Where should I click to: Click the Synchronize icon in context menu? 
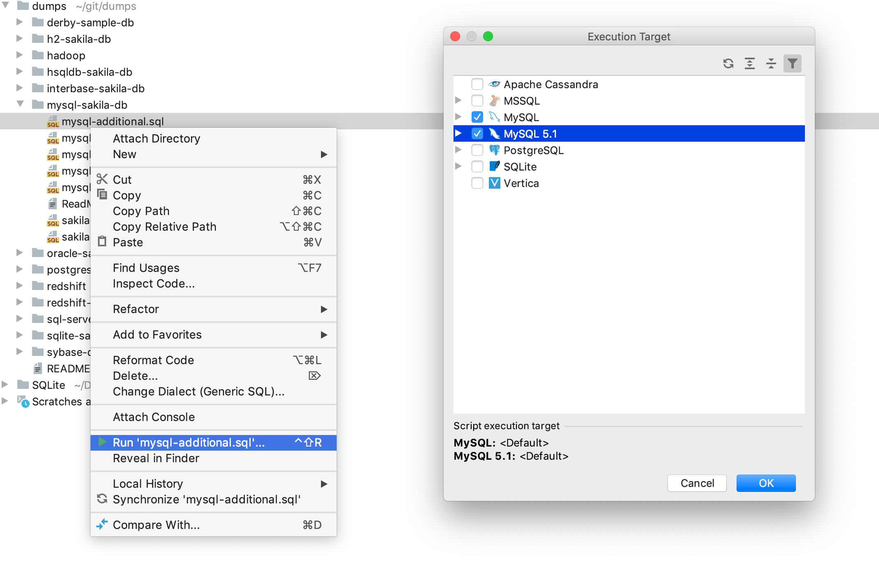[x=102, y=499]
